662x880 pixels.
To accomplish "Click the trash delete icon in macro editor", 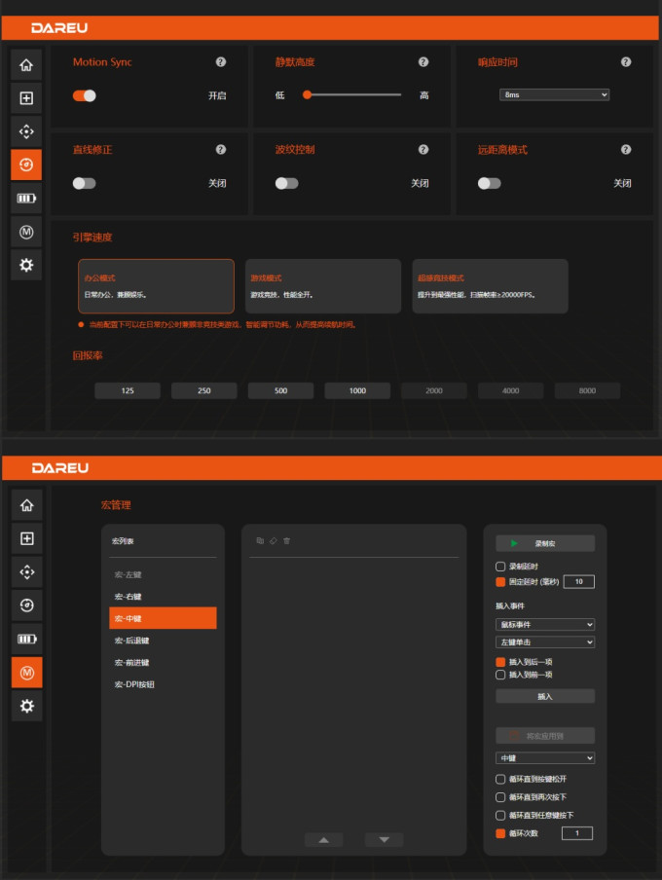I will (287, 540).
